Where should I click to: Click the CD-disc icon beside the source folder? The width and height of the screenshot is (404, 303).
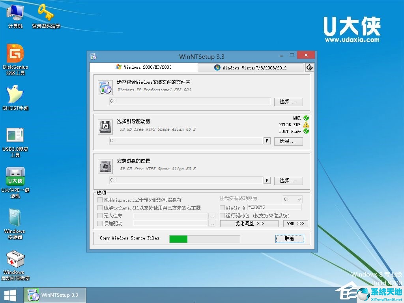pyautogui.click(x=105, y=87)
